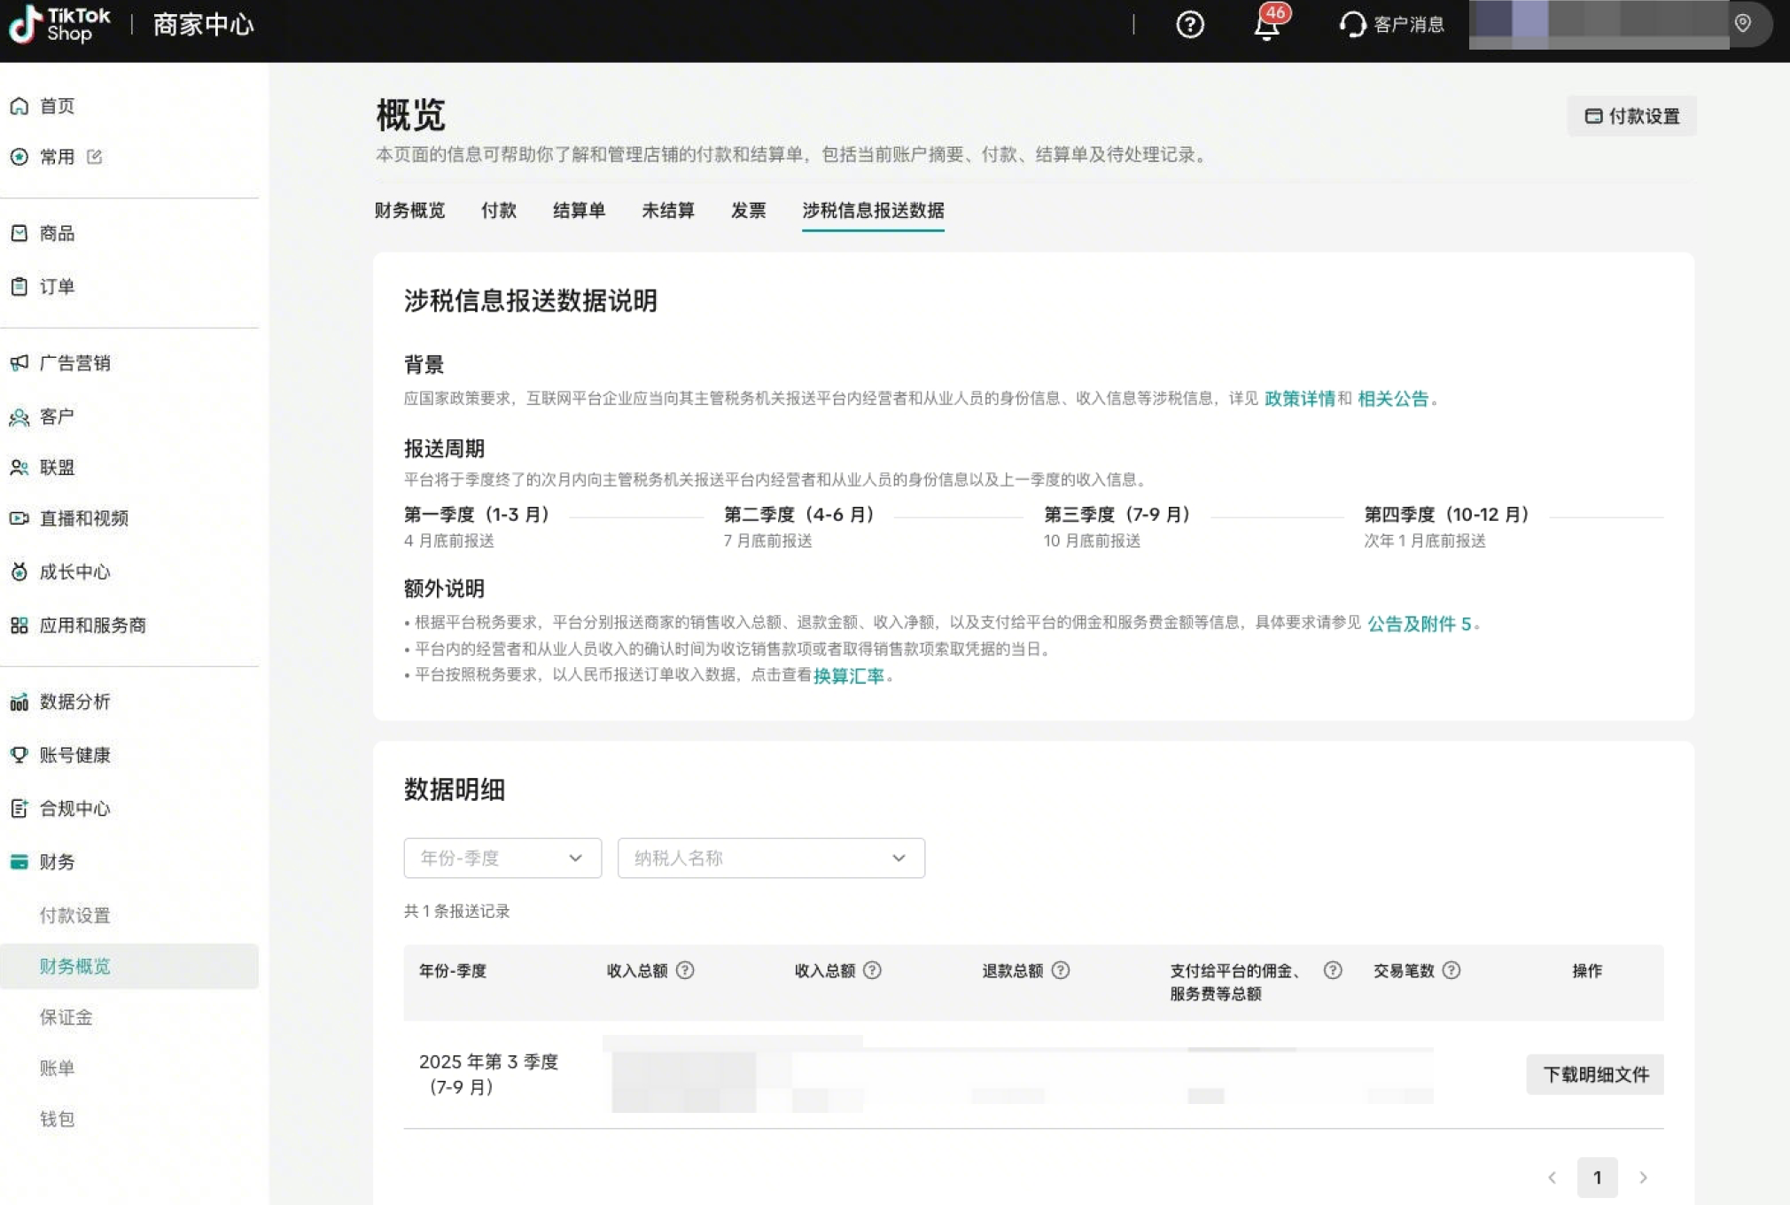
Task: Click the help question mark icon in header
Action: pos(1189,25)
